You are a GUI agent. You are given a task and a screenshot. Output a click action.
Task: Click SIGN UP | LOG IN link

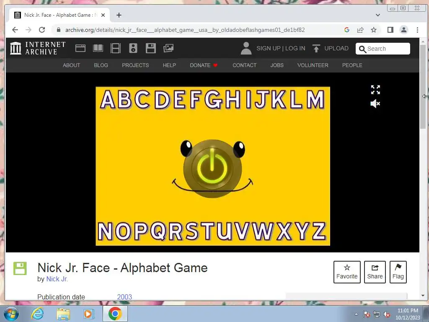[281, 49]
